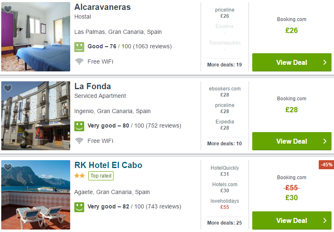Click the Alcaravaneras green smiley rating icon
This screenshot has height=232, width=334.
(79, 47)
